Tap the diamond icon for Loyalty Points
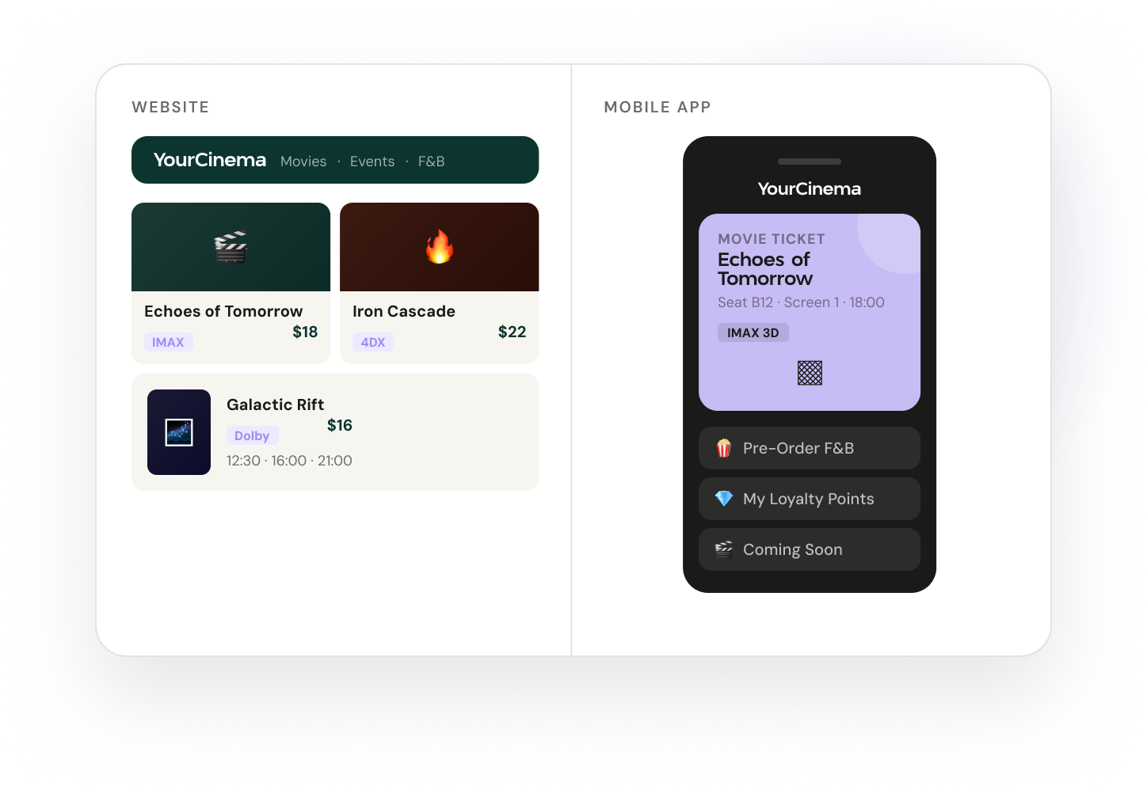This screenshot has height=790, width=1147. click(x=724, y=499)
